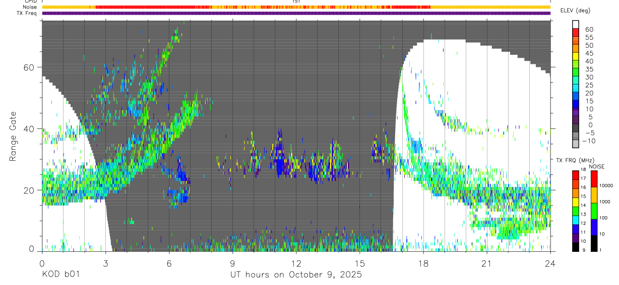
Task: Click the 'KOD b01' label below the plot
Action: coord(60,275)
